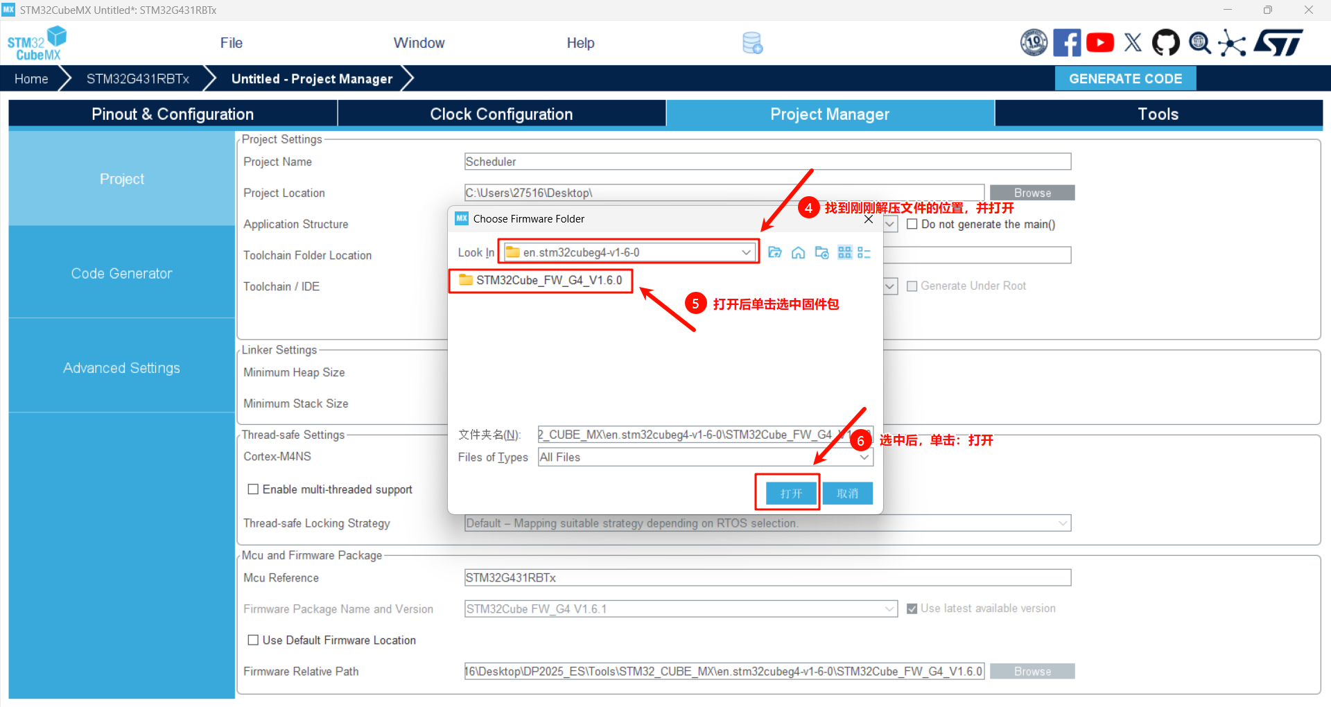Image resolution: width=1331 pixels, height=707 pixels.
Task: Click 取消 to cancel the dialog
Action: [847, 494]
